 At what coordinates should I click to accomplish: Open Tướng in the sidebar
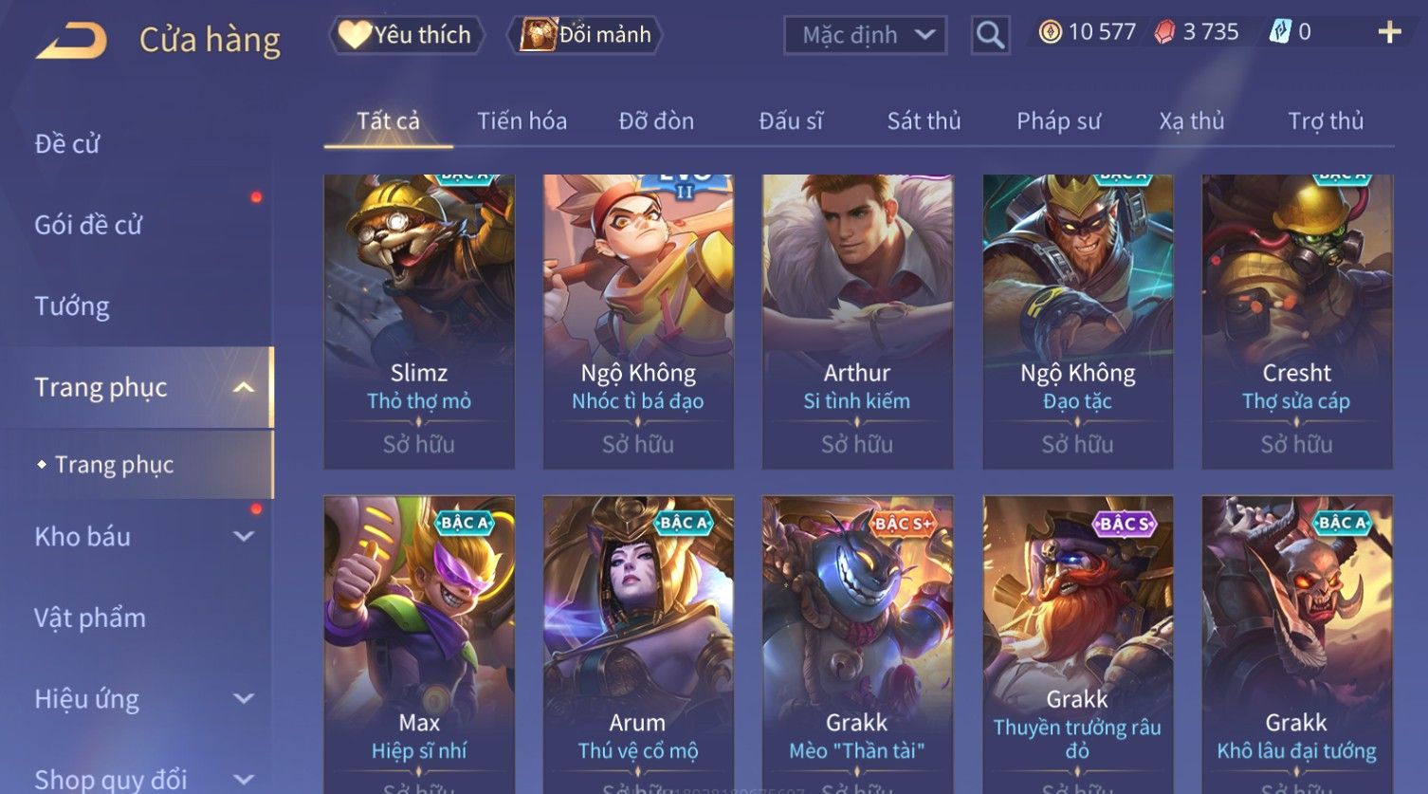[72, 306]
